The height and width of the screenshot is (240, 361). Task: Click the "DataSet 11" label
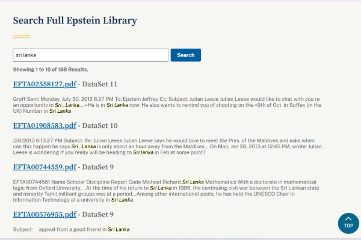pyautogui.click(x=99, y=84)
